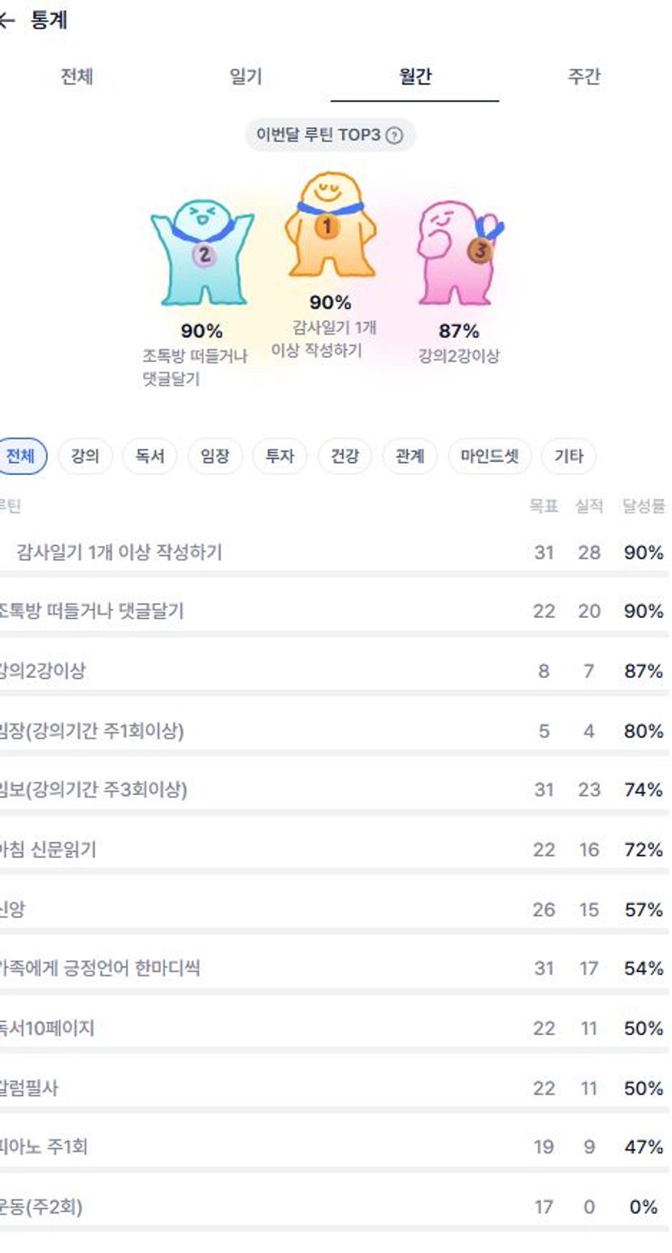Open the 피아노 주1회 routine row
Screen dimensions: 672x1253
45,1147
